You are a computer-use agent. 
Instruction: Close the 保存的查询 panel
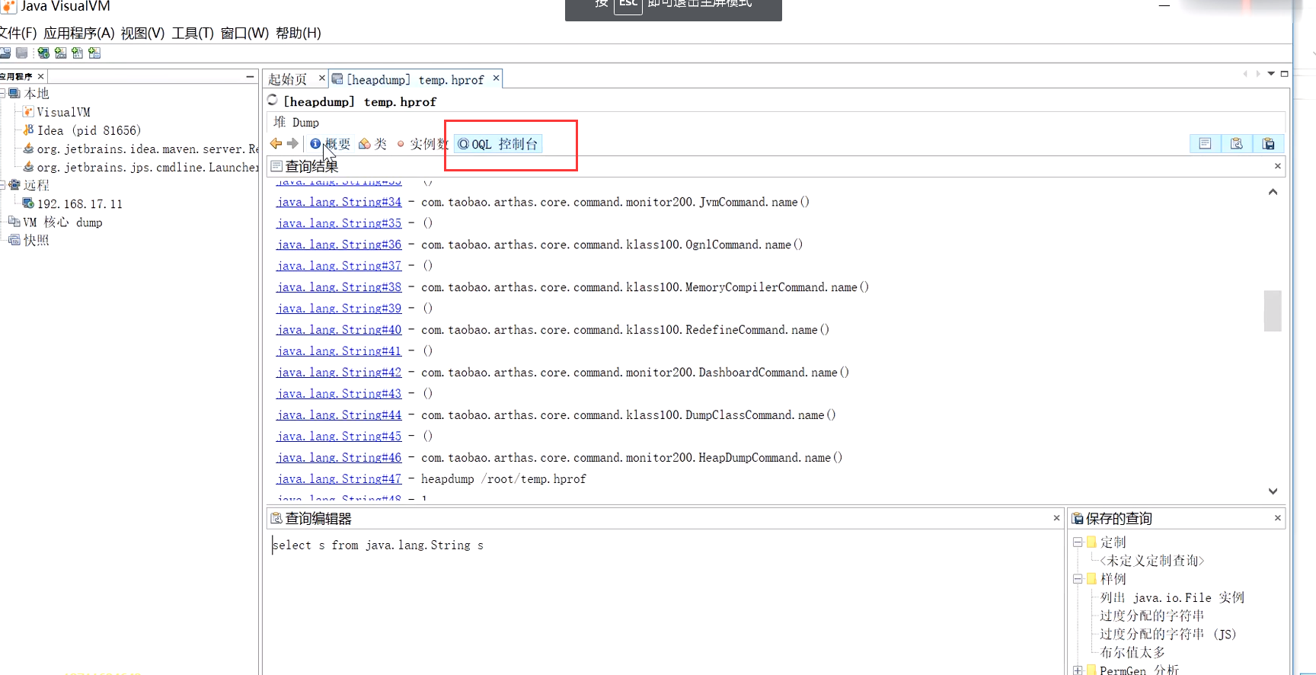(1278, 517)
